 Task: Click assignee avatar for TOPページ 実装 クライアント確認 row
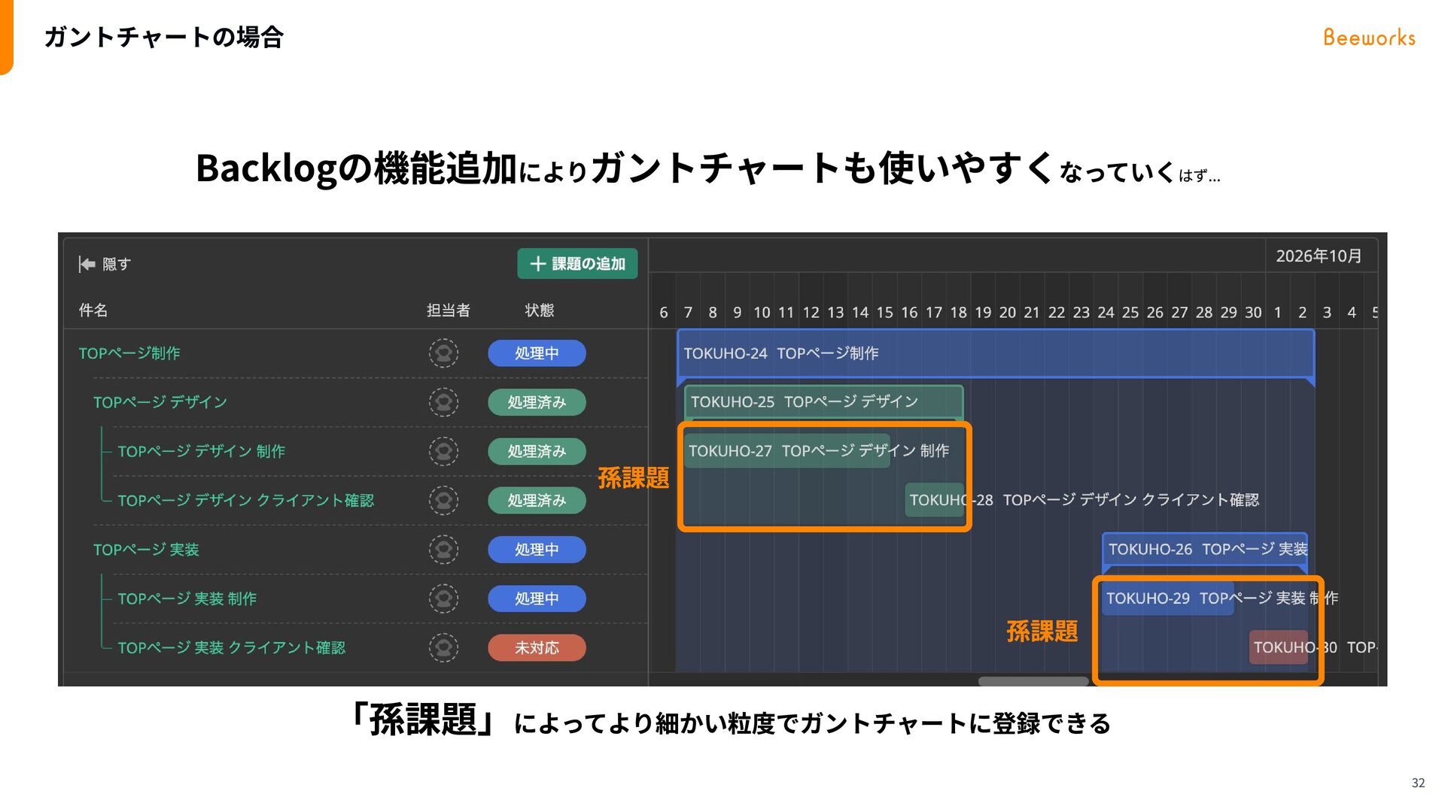click(443, 647)
